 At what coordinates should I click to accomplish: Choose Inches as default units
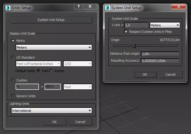tap(51, 70)
